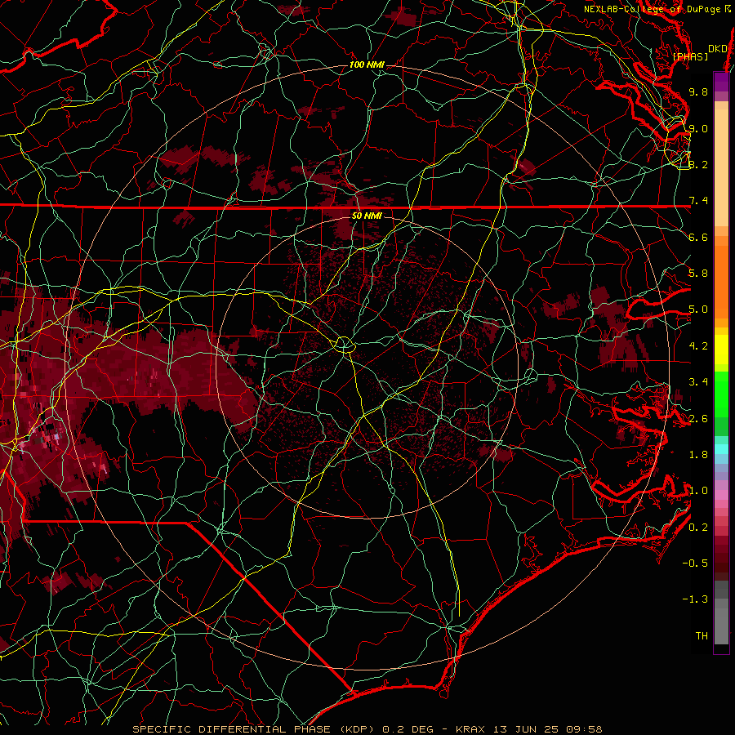Pick the yellow segment of color bar
Screen dimensions: 735x735
click(x=721, y=350)
